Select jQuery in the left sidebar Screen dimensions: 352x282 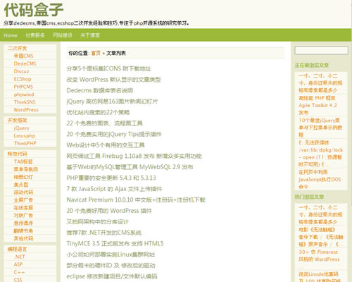pyautogui.click(x=21, y=128)
